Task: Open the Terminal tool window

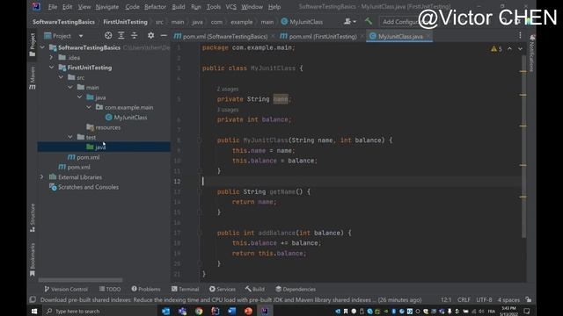Action: tap(186, 289)
